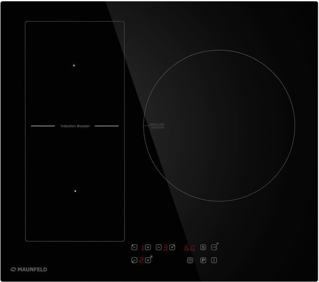The height and width of the screenshot is (282, 319).
Task: Click the round zone Induction Booster label
Action: pos(157,126)
